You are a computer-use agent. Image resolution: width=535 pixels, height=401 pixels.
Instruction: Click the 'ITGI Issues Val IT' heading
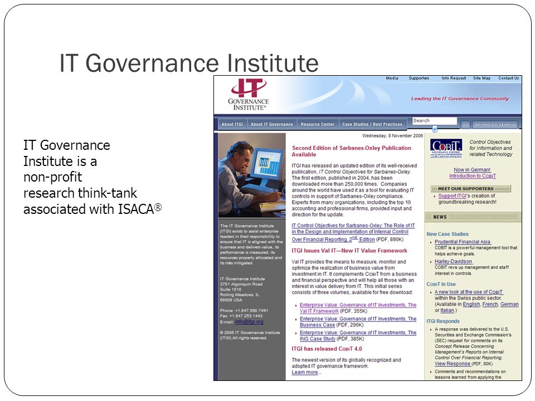coord(349,251)
